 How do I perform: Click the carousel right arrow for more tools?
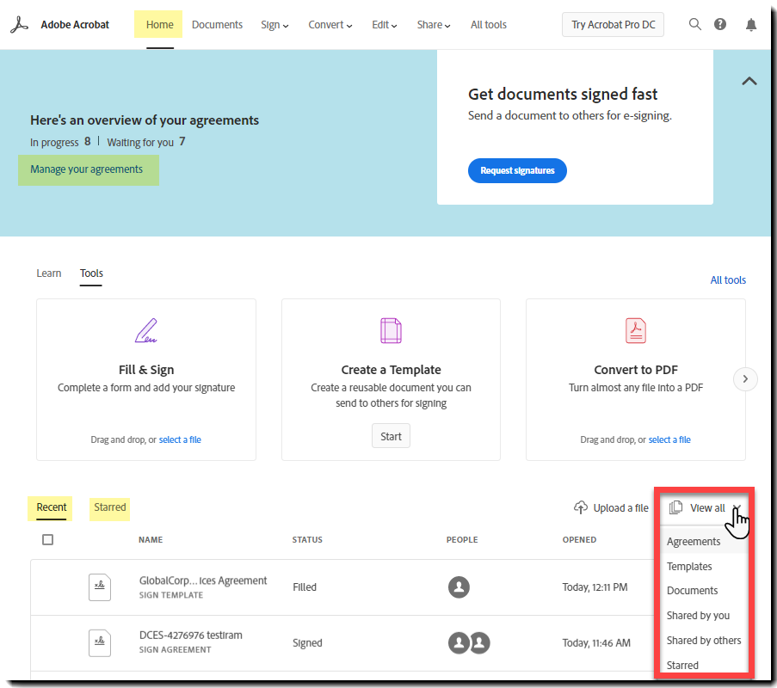[744, 378]
